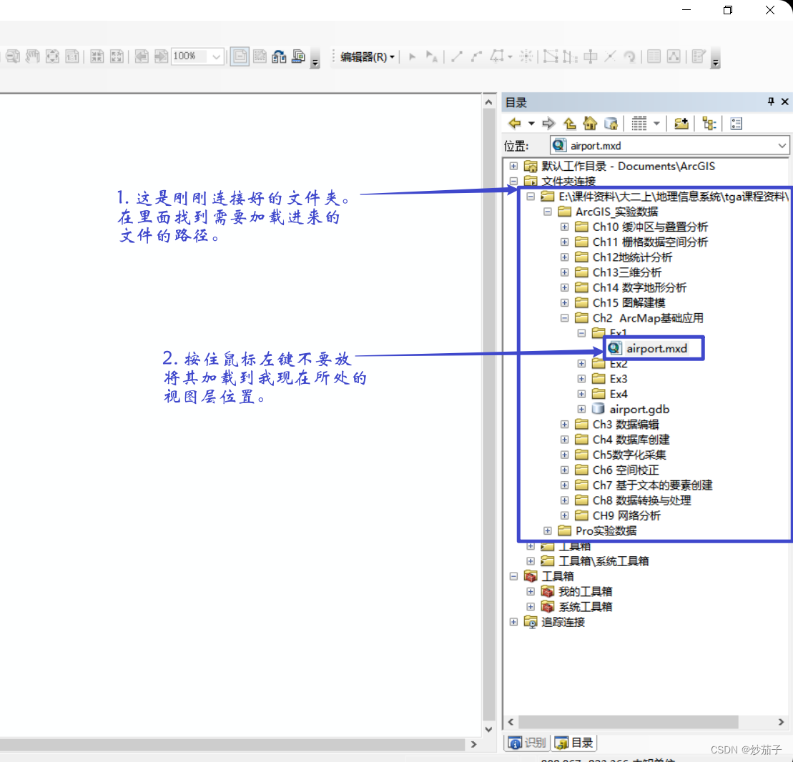
Task: Go forward in Catalog panel
Action: pyautogui.click(x=548, y=124)
